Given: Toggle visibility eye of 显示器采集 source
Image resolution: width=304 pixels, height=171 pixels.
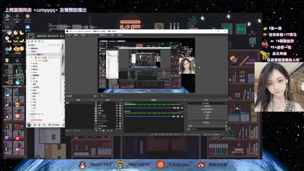Looking at the screenshot, I should (117, 126).
